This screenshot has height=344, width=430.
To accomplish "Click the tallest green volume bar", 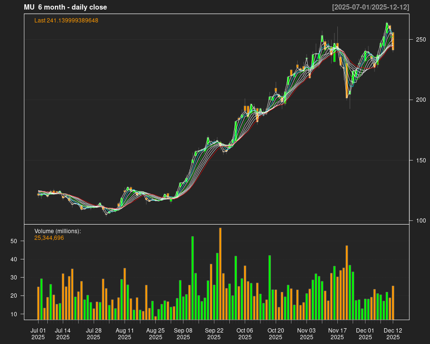I will (x=193, y=278).
